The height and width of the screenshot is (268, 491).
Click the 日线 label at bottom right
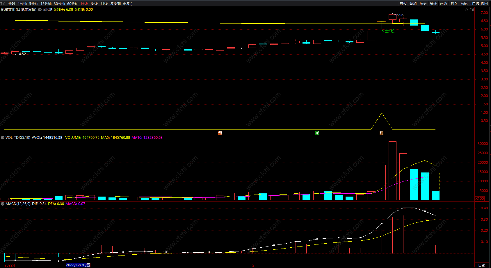point(482,265)
